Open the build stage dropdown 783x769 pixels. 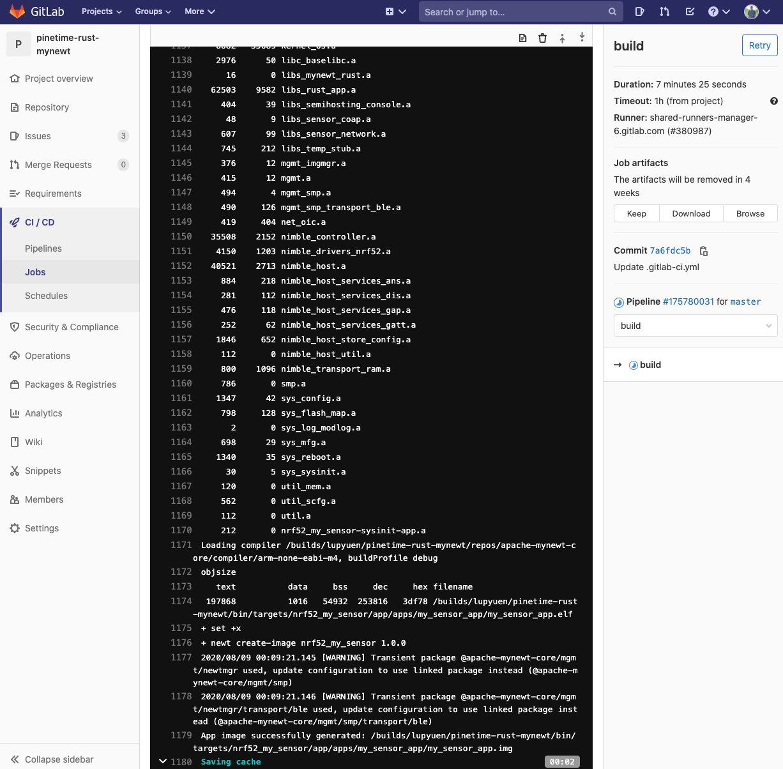coord(696,326)
